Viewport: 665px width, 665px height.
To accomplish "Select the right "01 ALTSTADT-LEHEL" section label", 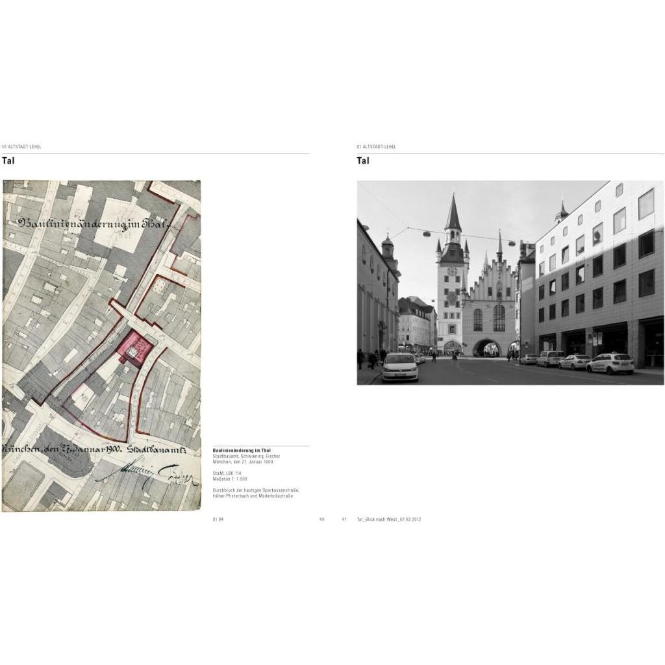I will pos(377,147).
